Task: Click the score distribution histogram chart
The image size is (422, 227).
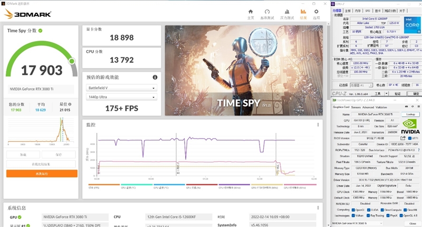Action: (x=41, y=130)
